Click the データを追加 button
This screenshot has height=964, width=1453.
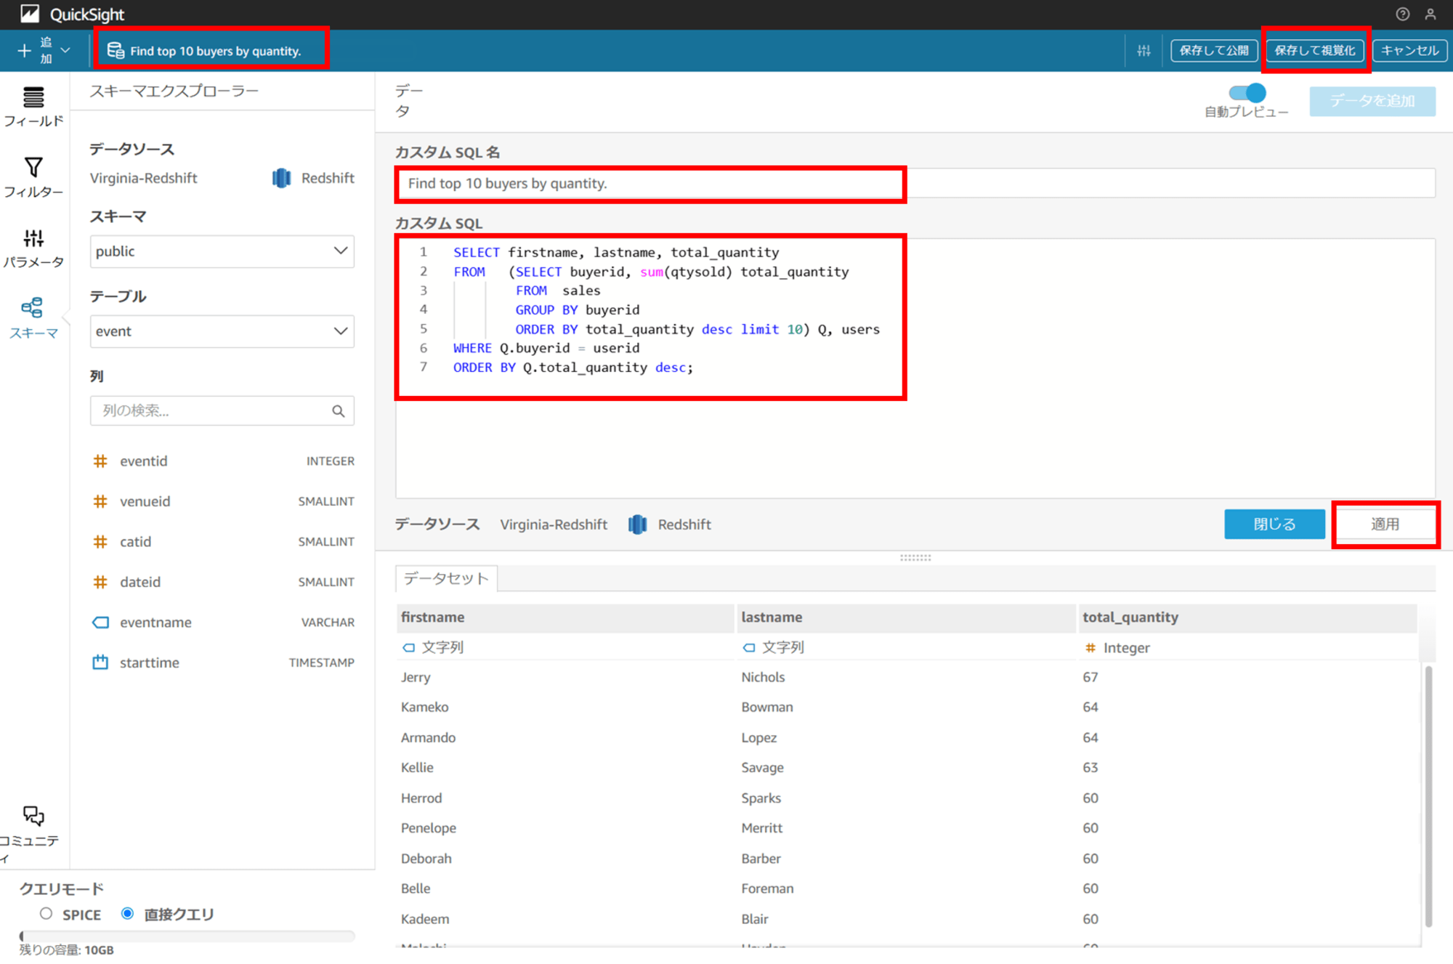[x=1372, y=101]
